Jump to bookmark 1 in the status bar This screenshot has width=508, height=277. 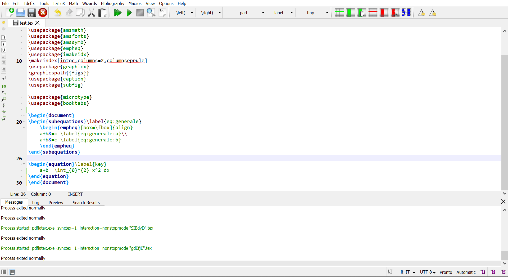[x=483, y=272]
